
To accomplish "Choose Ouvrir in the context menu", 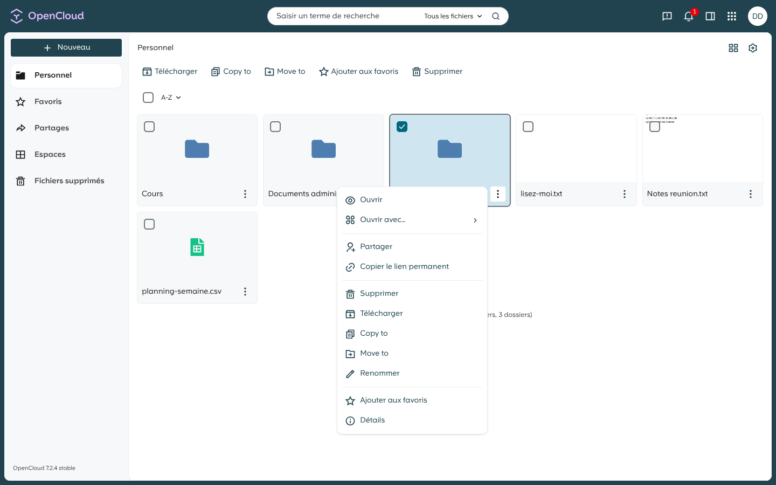I will 412,200.
